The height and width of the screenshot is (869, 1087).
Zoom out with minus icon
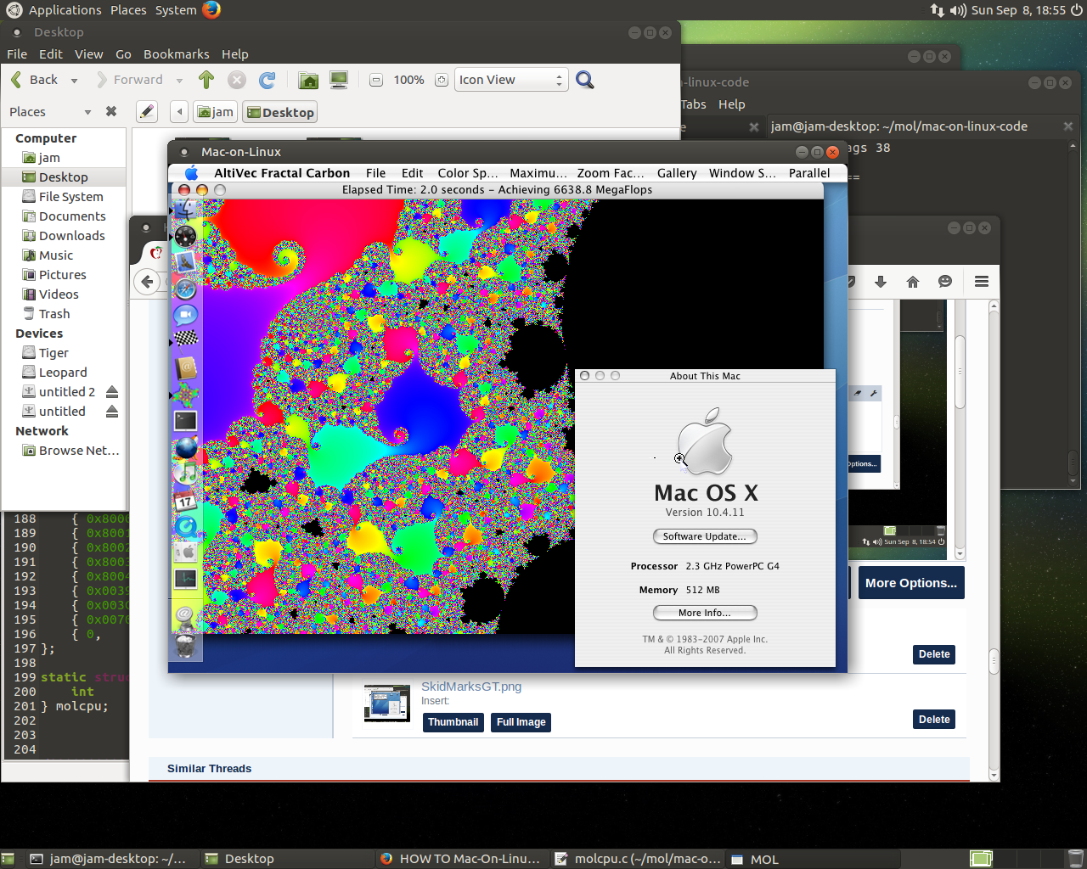pos(376,80)
